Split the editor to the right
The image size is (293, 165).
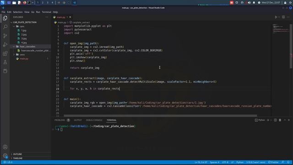click(x=283, y=17)
